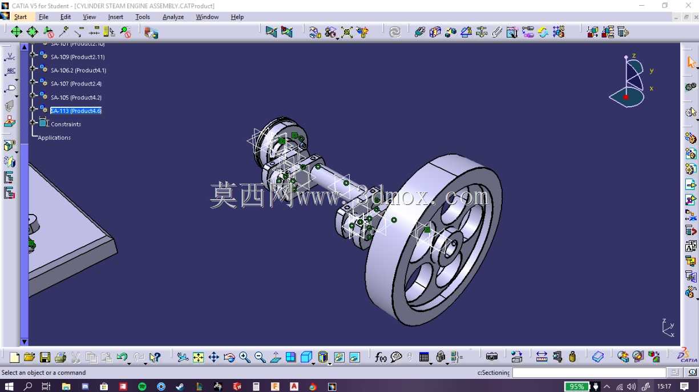This screenshot has width=699, height=392.
Task: Click the Measure Between icon
Action: tap(542, 357)
